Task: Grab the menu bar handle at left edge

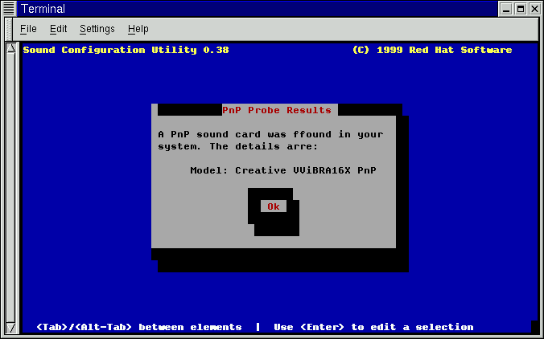Action: pyautogui.click(x=9, y=29)
